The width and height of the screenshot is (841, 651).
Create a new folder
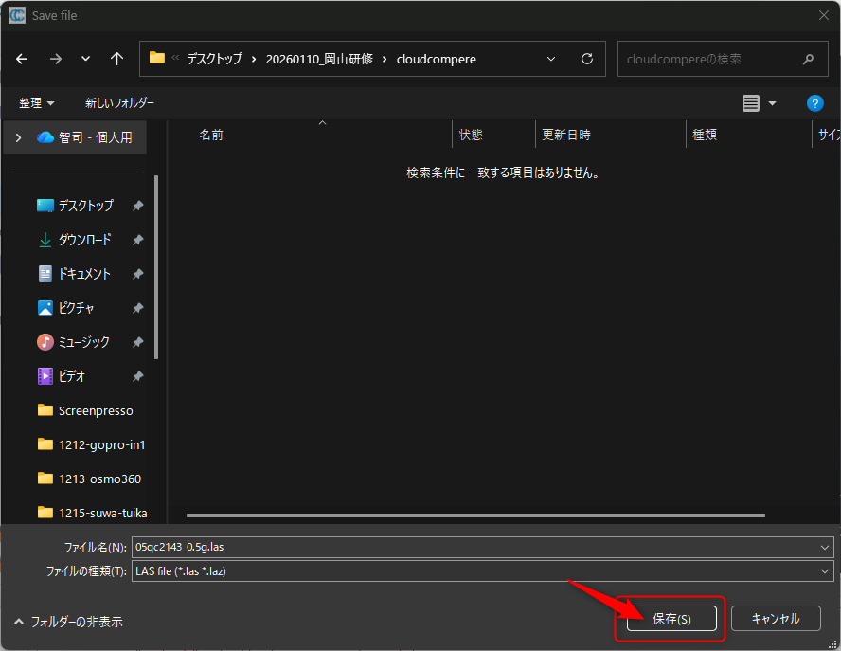coord(119,103)
